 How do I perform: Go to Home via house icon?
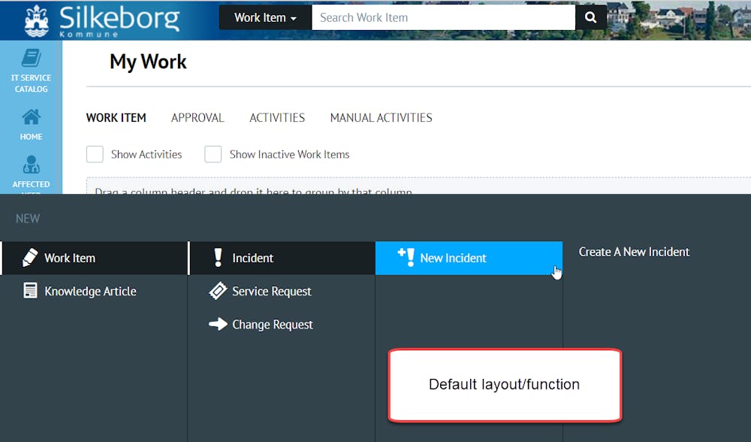click(31, 117)
